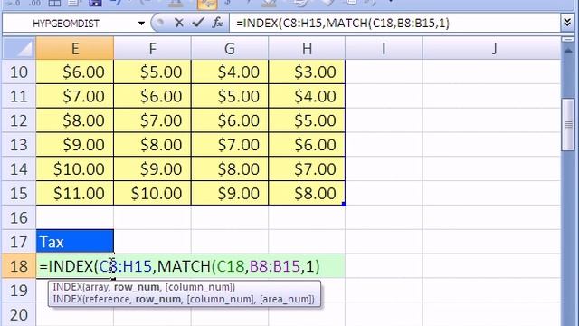The image size is (579, 326).
Task: Select cell G14 showing $8.00
Action: coord(230,169)
